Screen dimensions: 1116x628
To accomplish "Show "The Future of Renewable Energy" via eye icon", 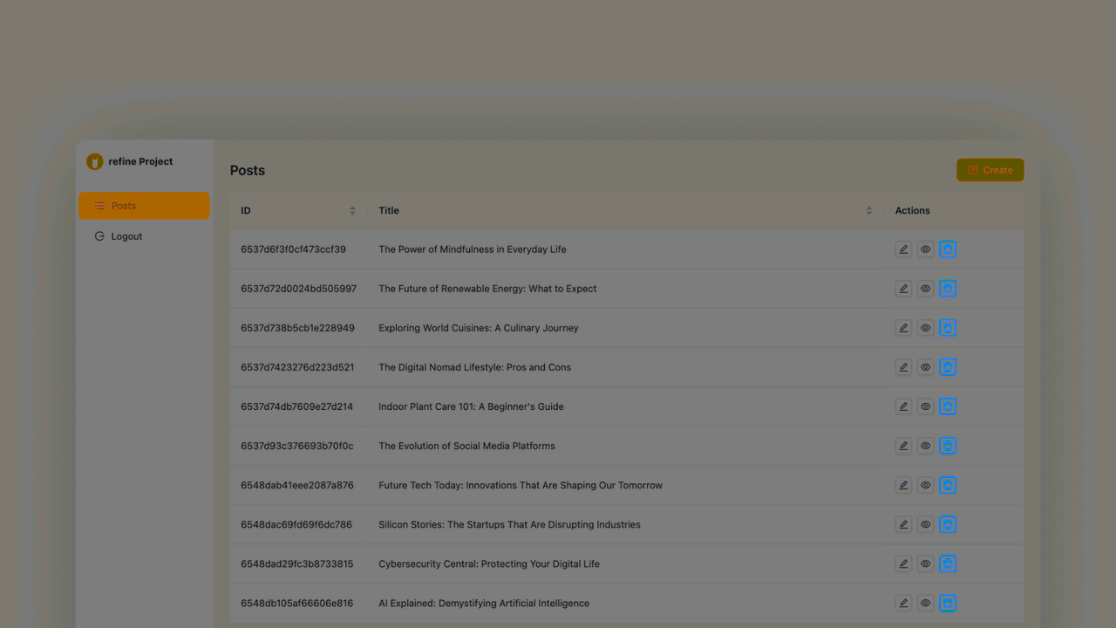I will pos(925,288).
